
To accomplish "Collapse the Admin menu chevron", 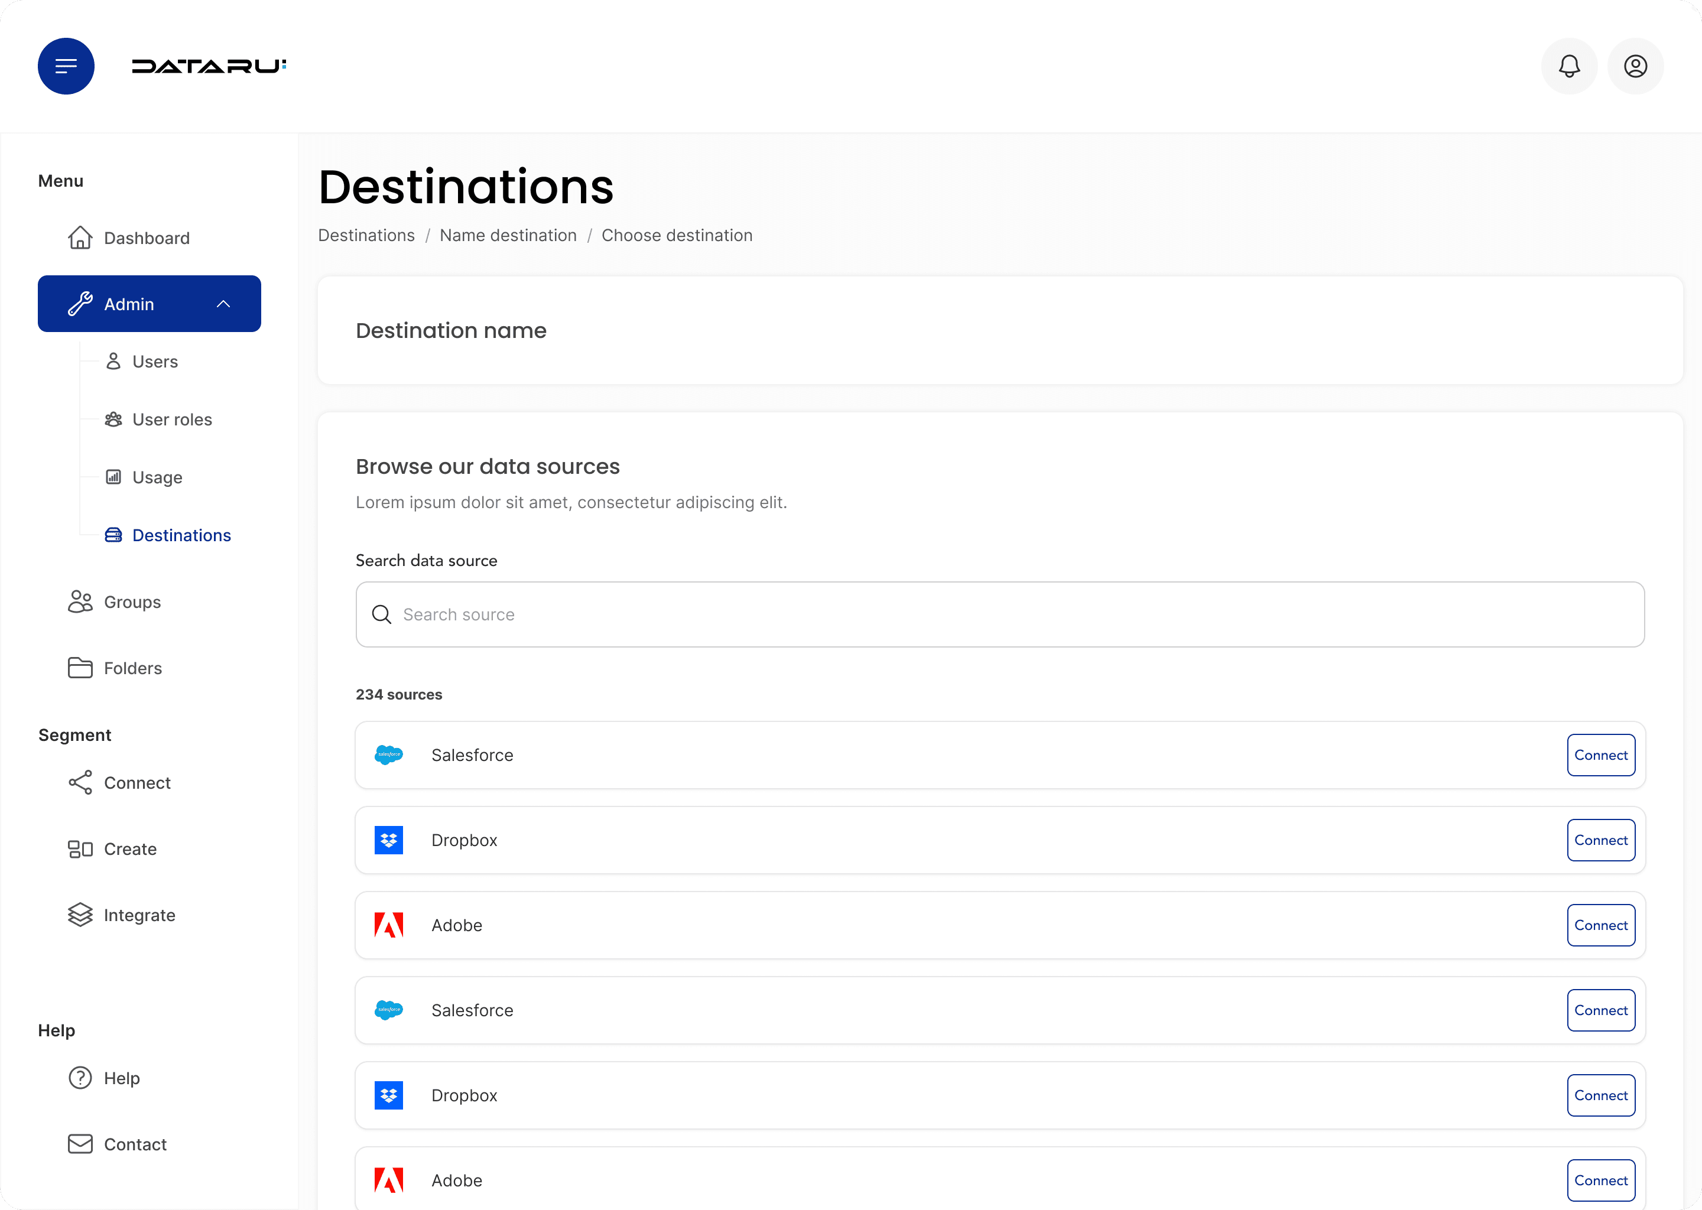I will pyautogui.click(x=223, y=304).
